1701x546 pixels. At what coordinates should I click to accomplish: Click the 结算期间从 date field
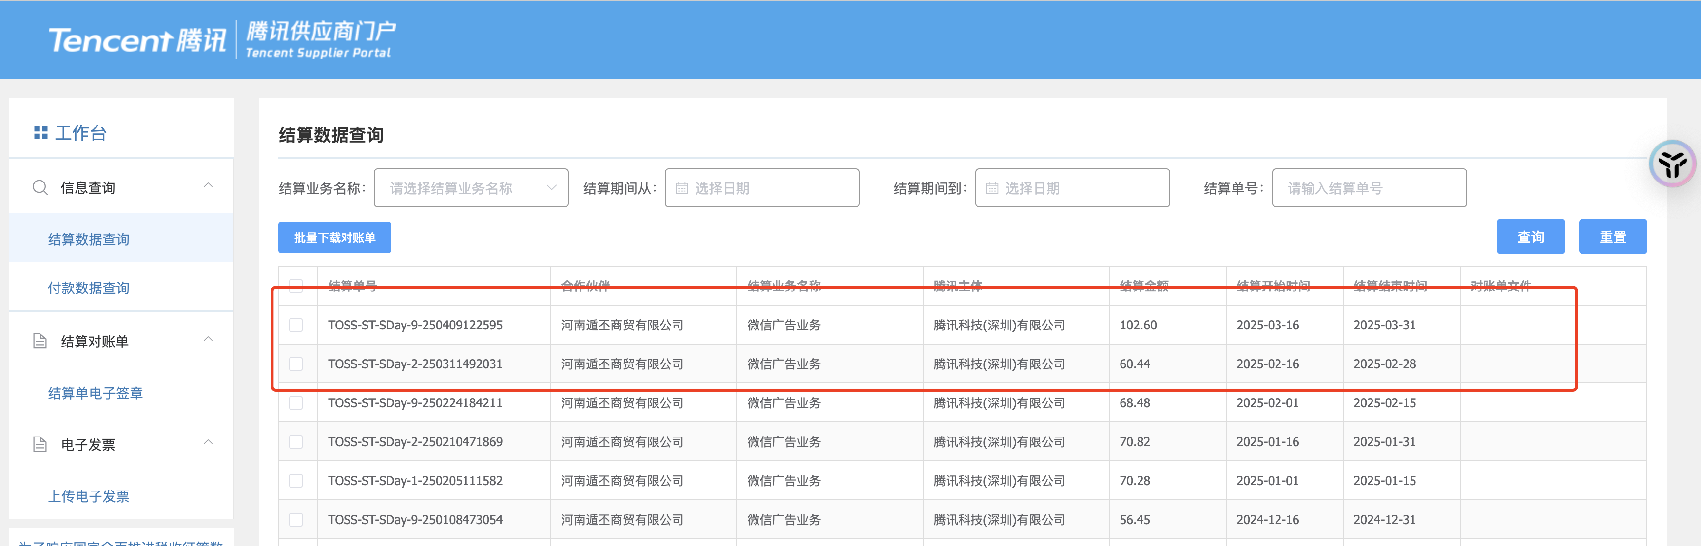click(761, 188)
